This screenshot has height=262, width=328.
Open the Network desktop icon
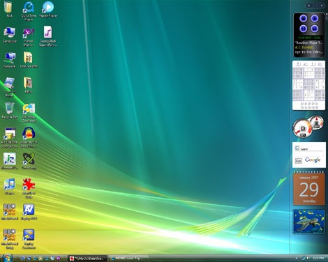10,58
